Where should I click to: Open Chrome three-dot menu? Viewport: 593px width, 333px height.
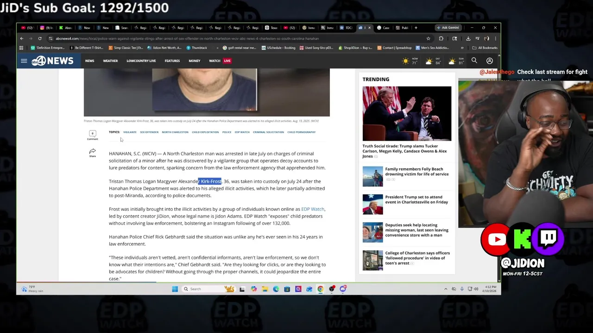(495, 38)
